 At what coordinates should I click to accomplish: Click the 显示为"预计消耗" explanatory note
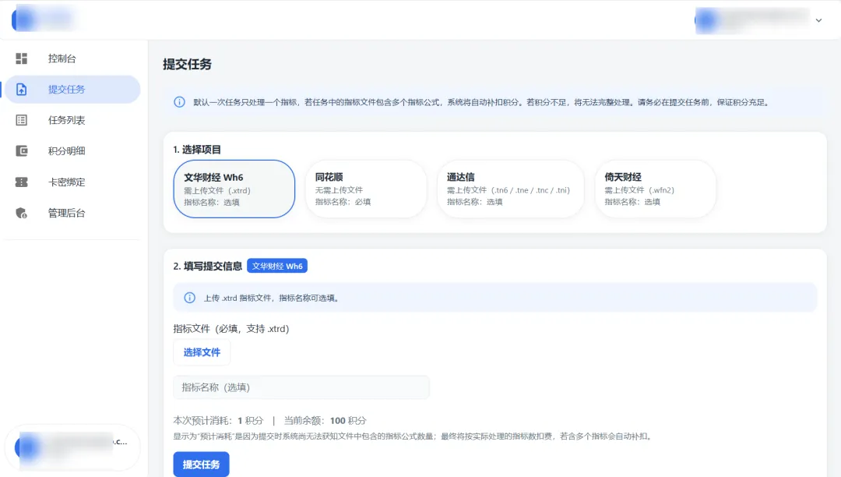(413, 436)
